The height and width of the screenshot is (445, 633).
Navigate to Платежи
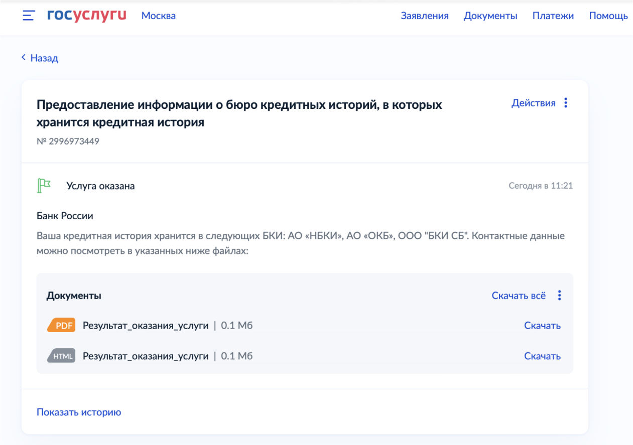553,16
